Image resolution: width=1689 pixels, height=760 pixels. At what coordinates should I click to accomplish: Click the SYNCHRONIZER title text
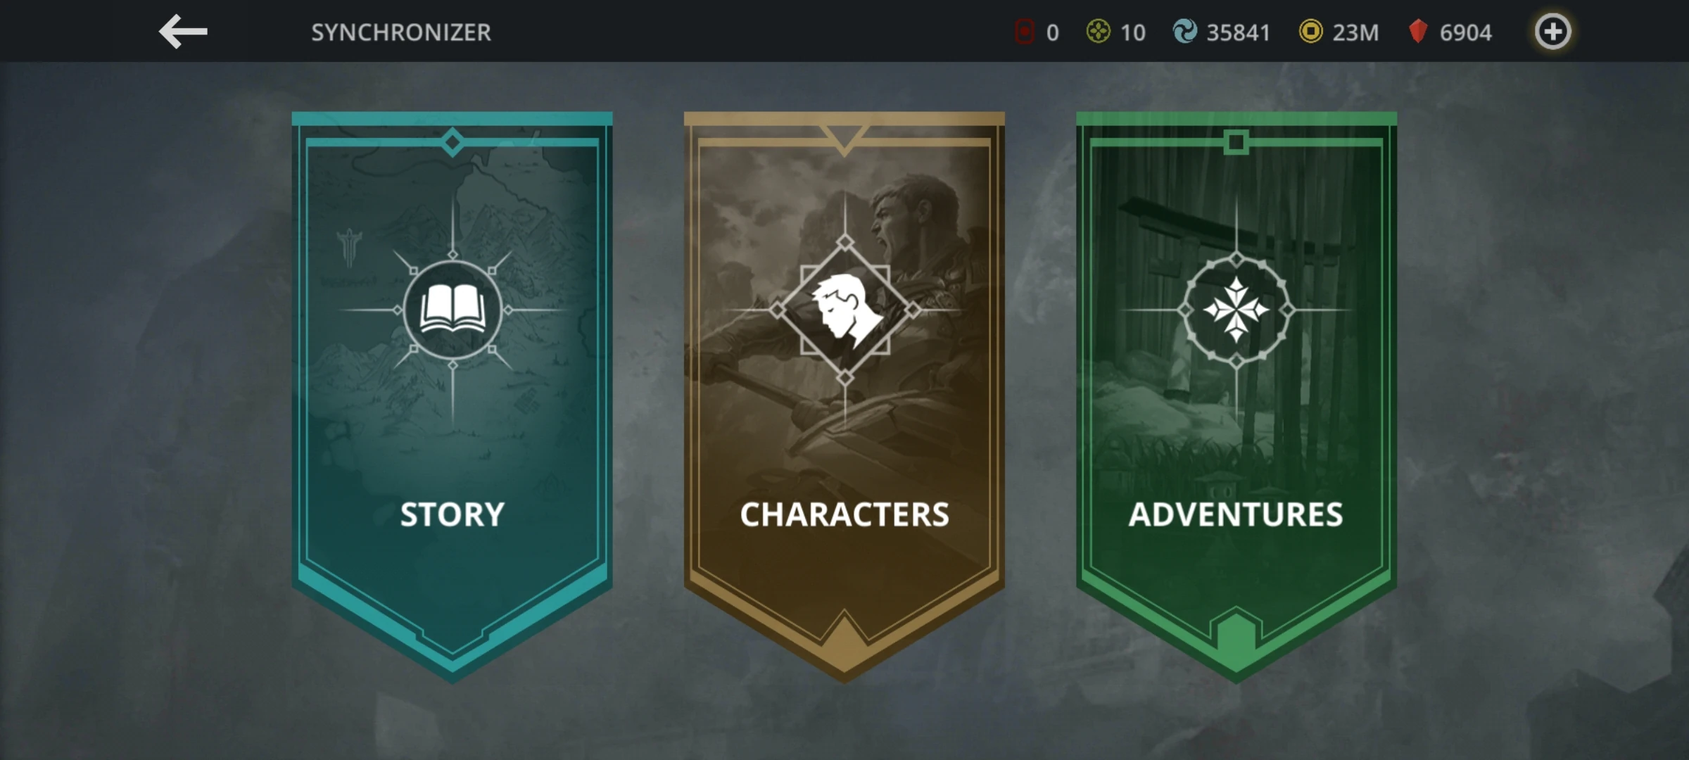[401, 32]
